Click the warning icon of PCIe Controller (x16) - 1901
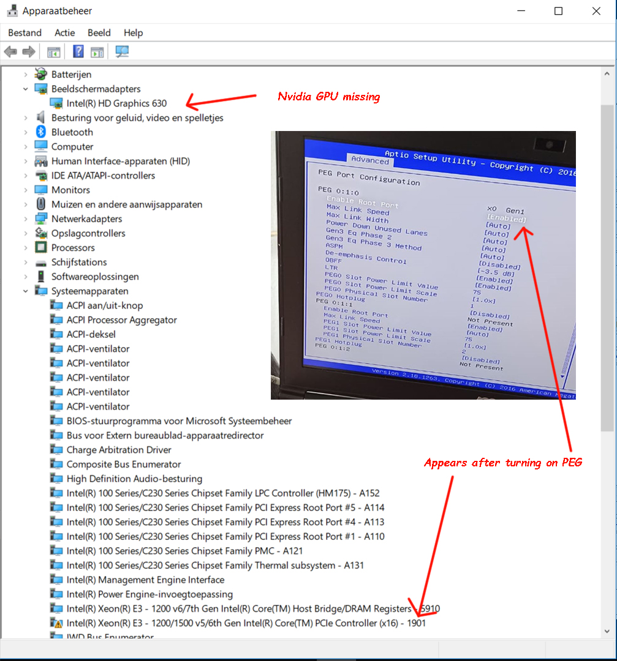This screenshot has height=661, width=617. coord(56,623)
